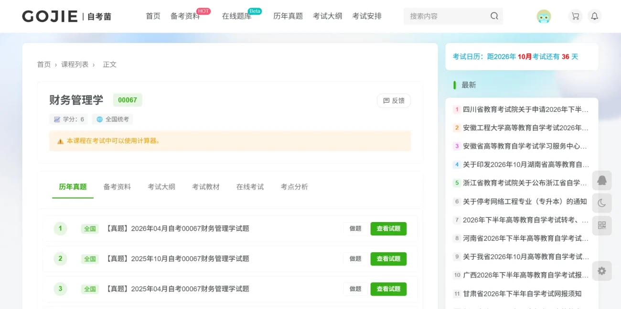This screenshot has width=621, height=309.
Task: Open the 2025年10月自考00067财务管理学试题 title
Action: [177, 259]
